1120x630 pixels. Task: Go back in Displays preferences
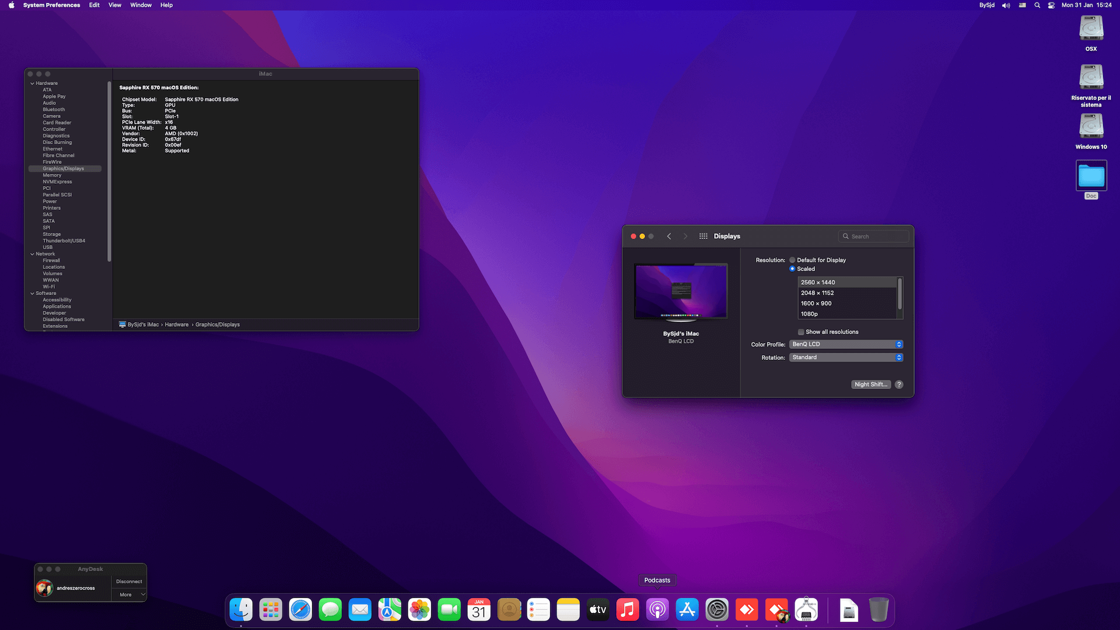coord(669,236)
